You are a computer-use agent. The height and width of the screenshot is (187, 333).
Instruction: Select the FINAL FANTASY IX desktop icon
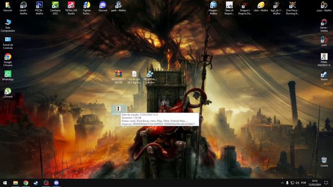coord(324,60)
